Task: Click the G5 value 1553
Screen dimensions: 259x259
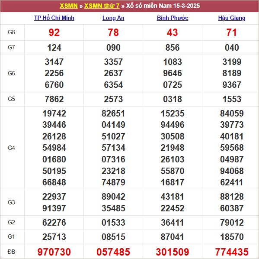Action: pyautogui.click(x=232, y=99)
